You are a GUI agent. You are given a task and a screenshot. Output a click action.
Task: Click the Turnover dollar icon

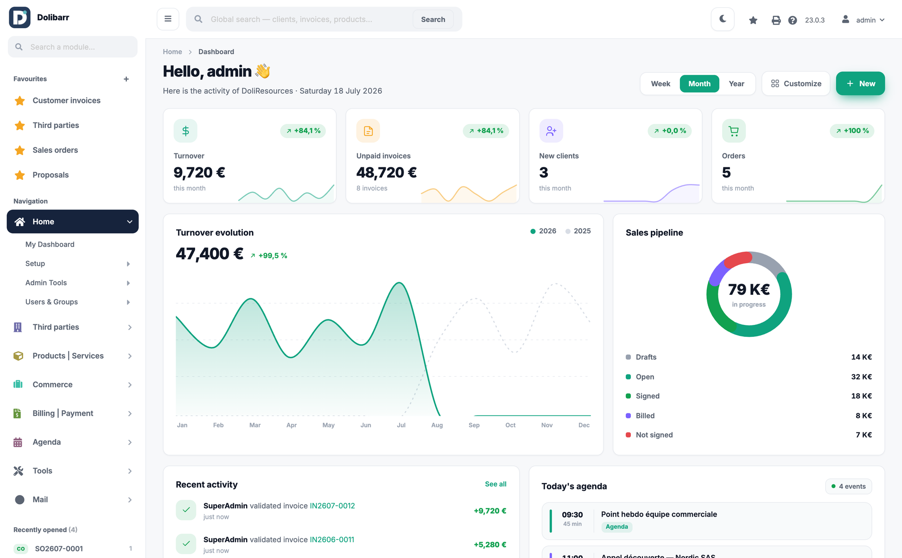click(185, 131)
